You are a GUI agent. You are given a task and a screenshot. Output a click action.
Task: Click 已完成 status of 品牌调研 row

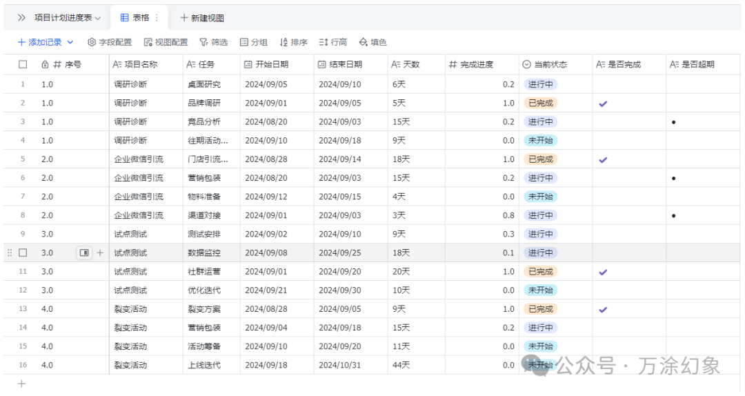point(540,103)
